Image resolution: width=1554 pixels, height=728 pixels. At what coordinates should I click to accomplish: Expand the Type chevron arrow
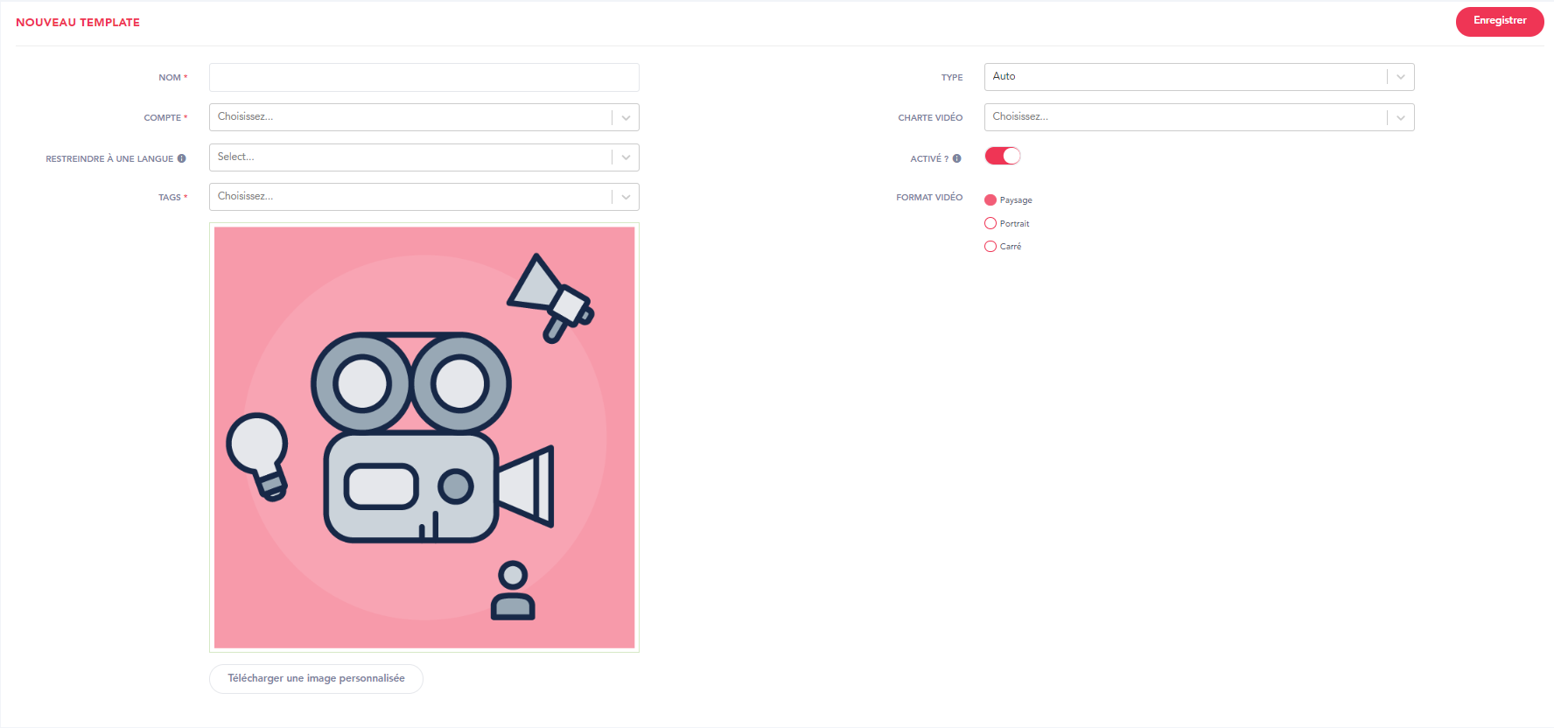pos(1401,77)
